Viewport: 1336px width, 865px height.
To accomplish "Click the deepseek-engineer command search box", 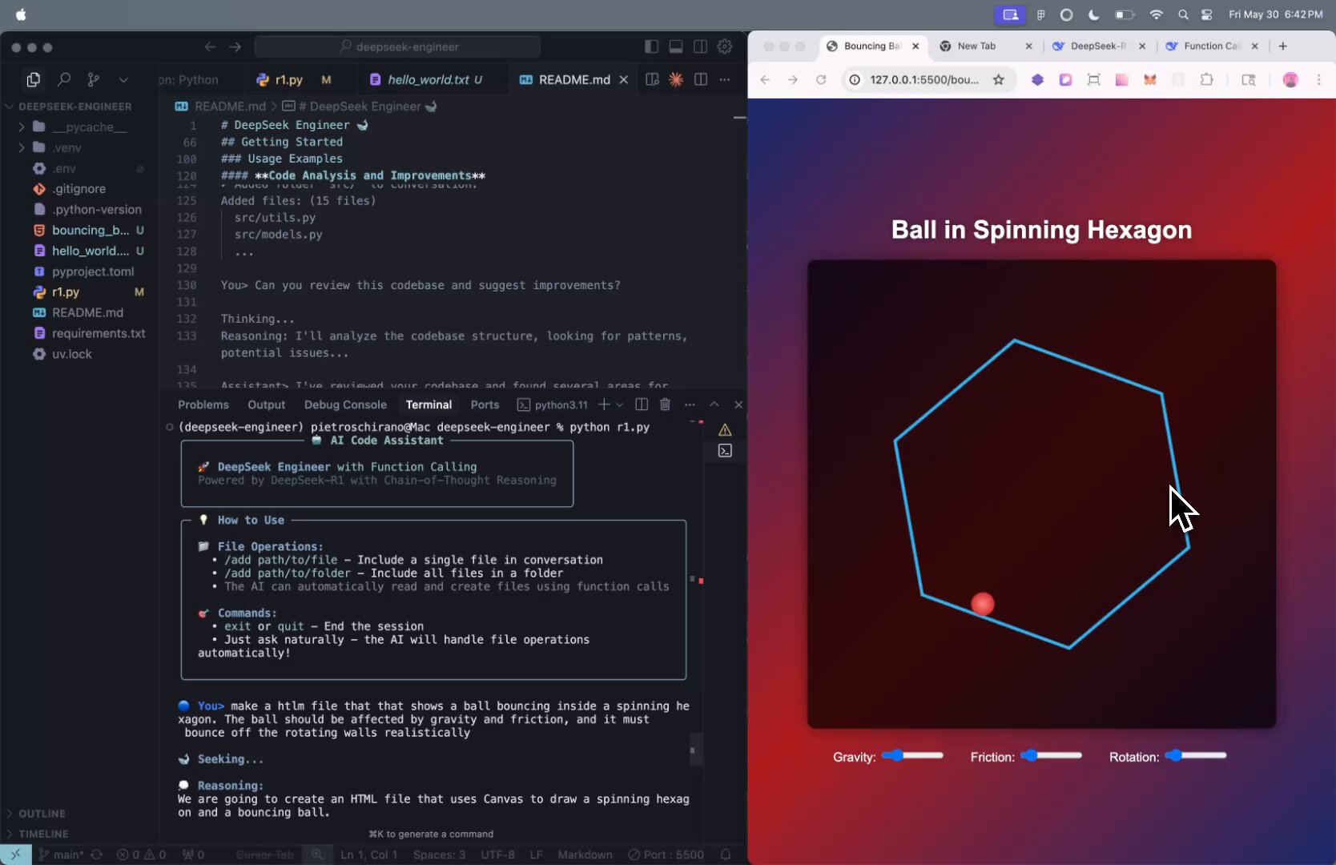I will 397,46.
